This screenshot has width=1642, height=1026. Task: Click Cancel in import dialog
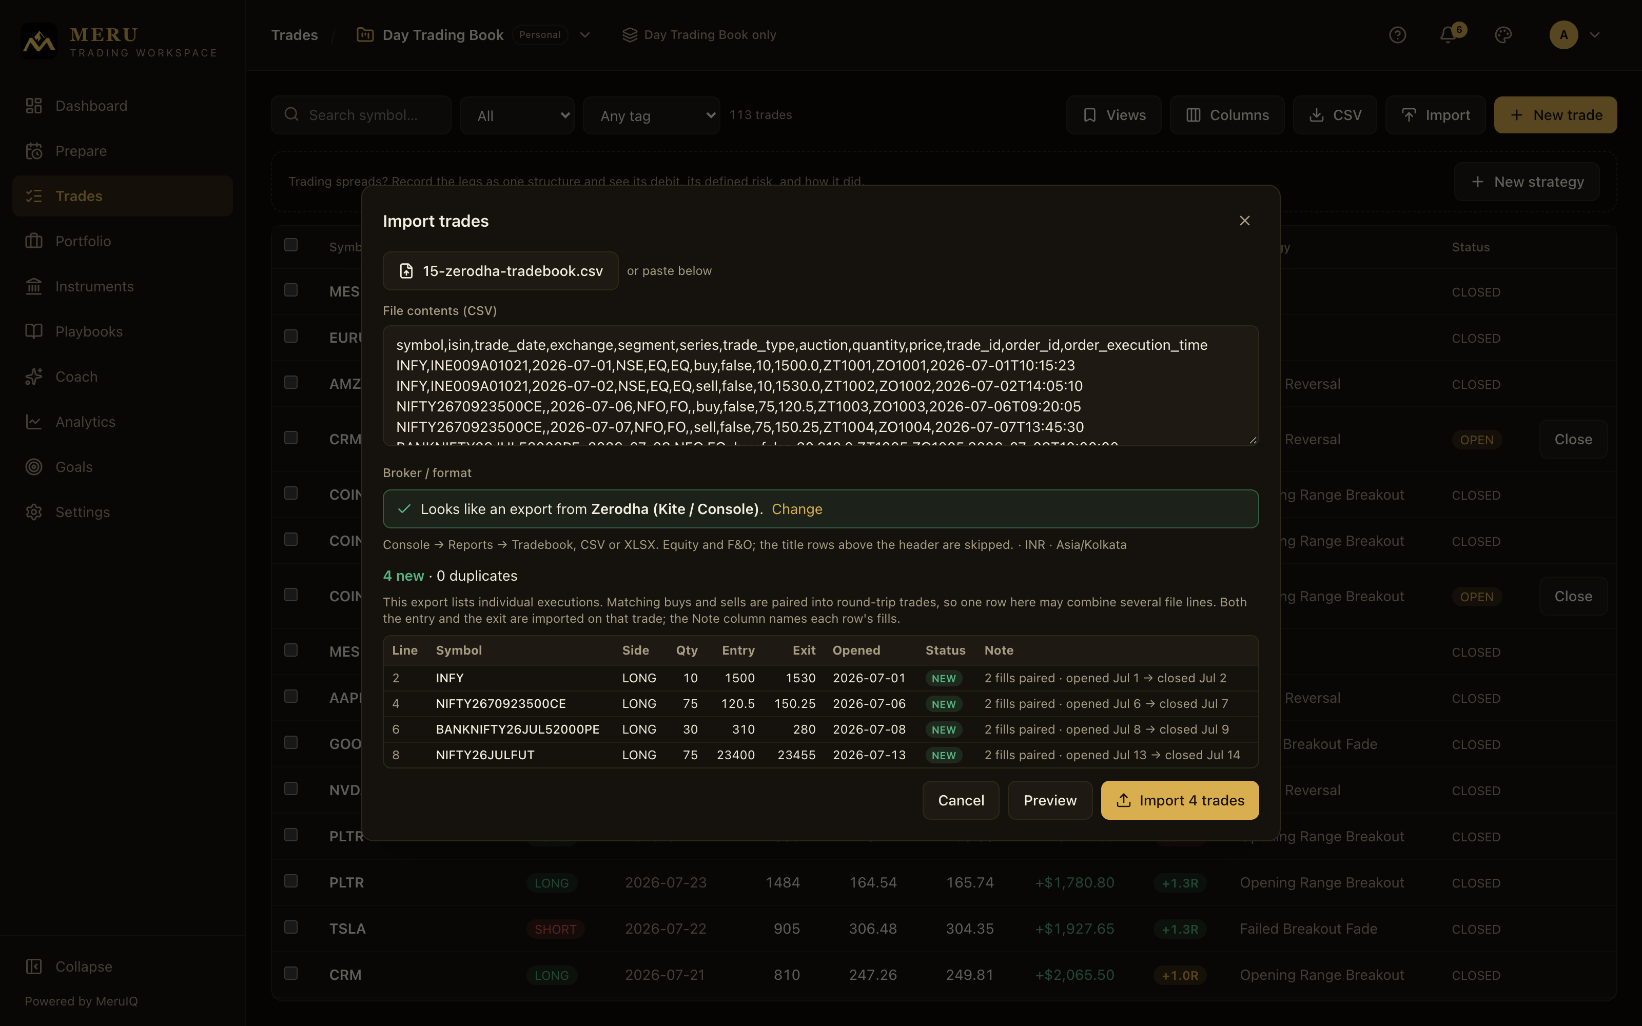click(x=961, y=800)
